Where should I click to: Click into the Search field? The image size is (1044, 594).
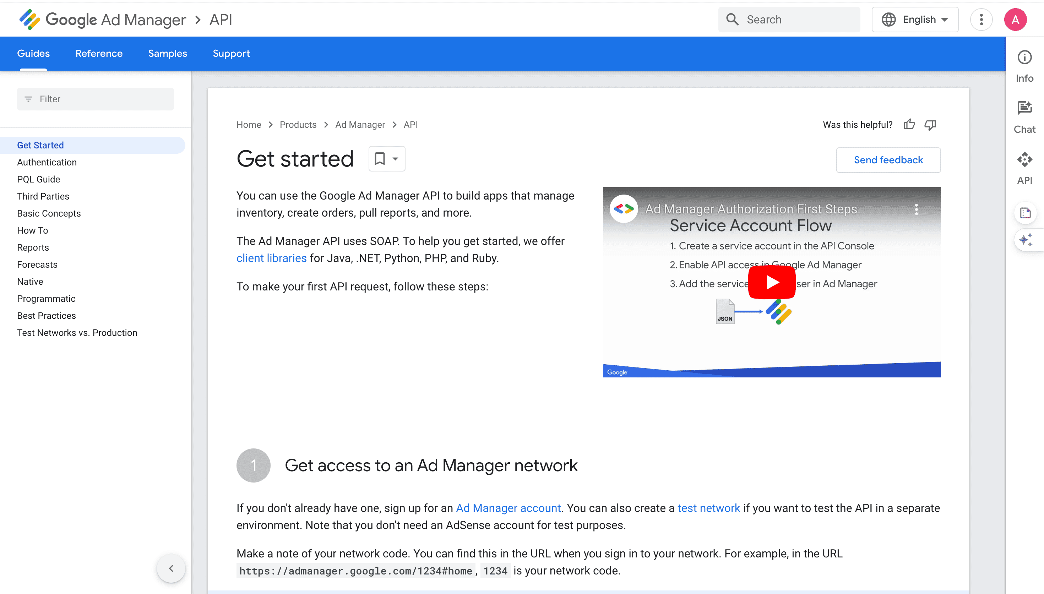[789, 20]
